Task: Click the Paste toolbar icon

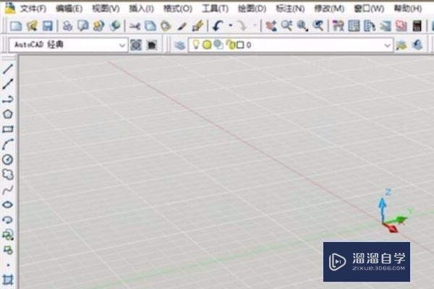Action: [166, 26]
